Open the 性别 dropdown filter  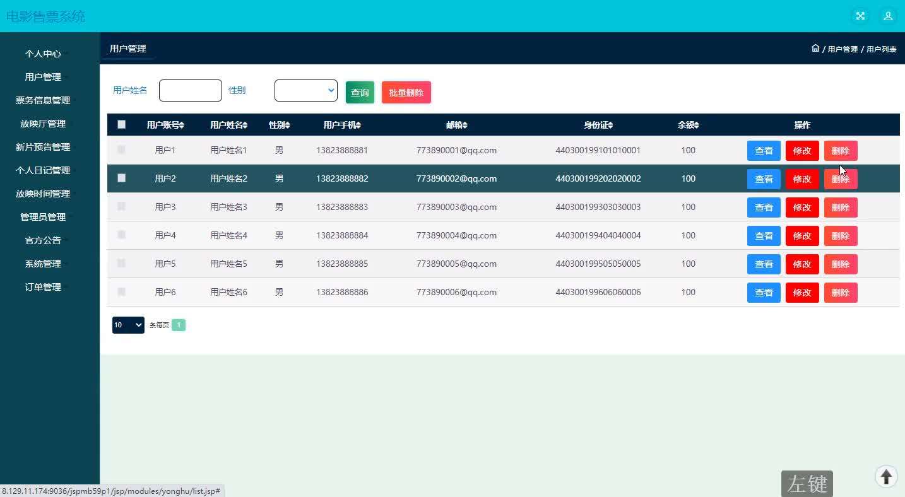306,91
